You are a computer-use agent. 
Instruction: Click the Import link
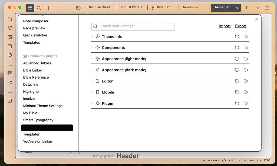pos(225,26)
